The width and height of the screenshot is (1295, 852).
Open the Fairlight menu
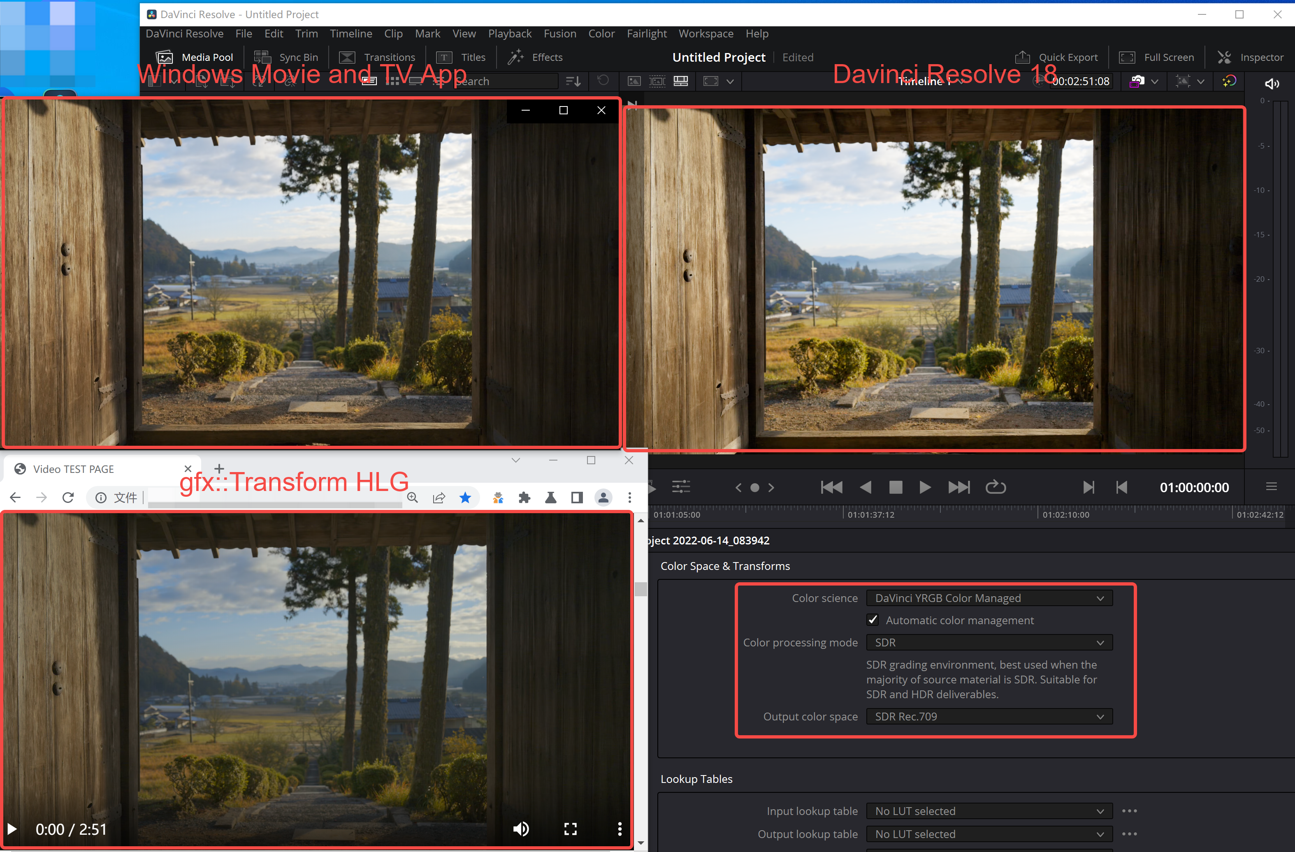click(646, 34)
